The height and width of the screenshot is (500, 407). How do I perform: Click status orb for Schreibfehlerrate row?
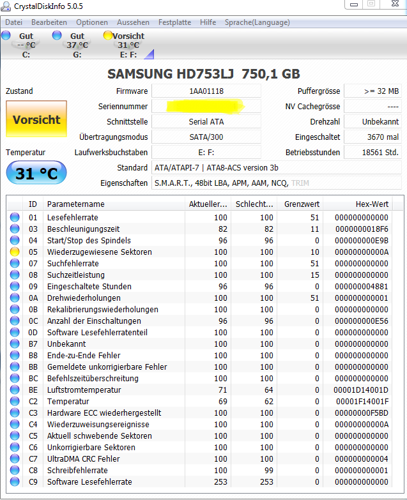[x=15, y=470]
